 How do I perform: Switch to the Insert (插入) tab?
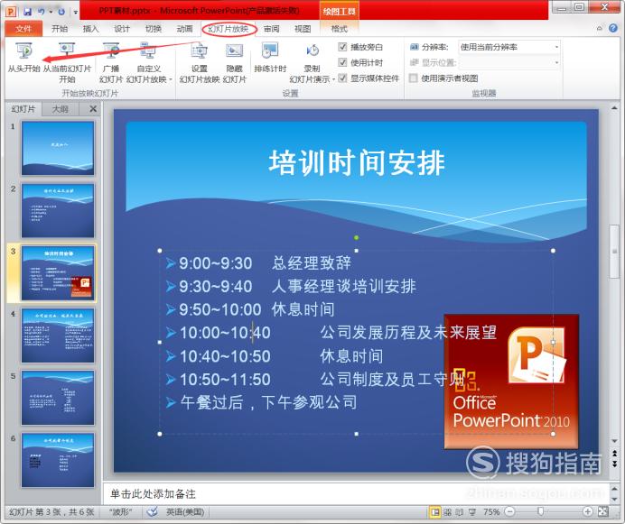click(x=90, y=29)
